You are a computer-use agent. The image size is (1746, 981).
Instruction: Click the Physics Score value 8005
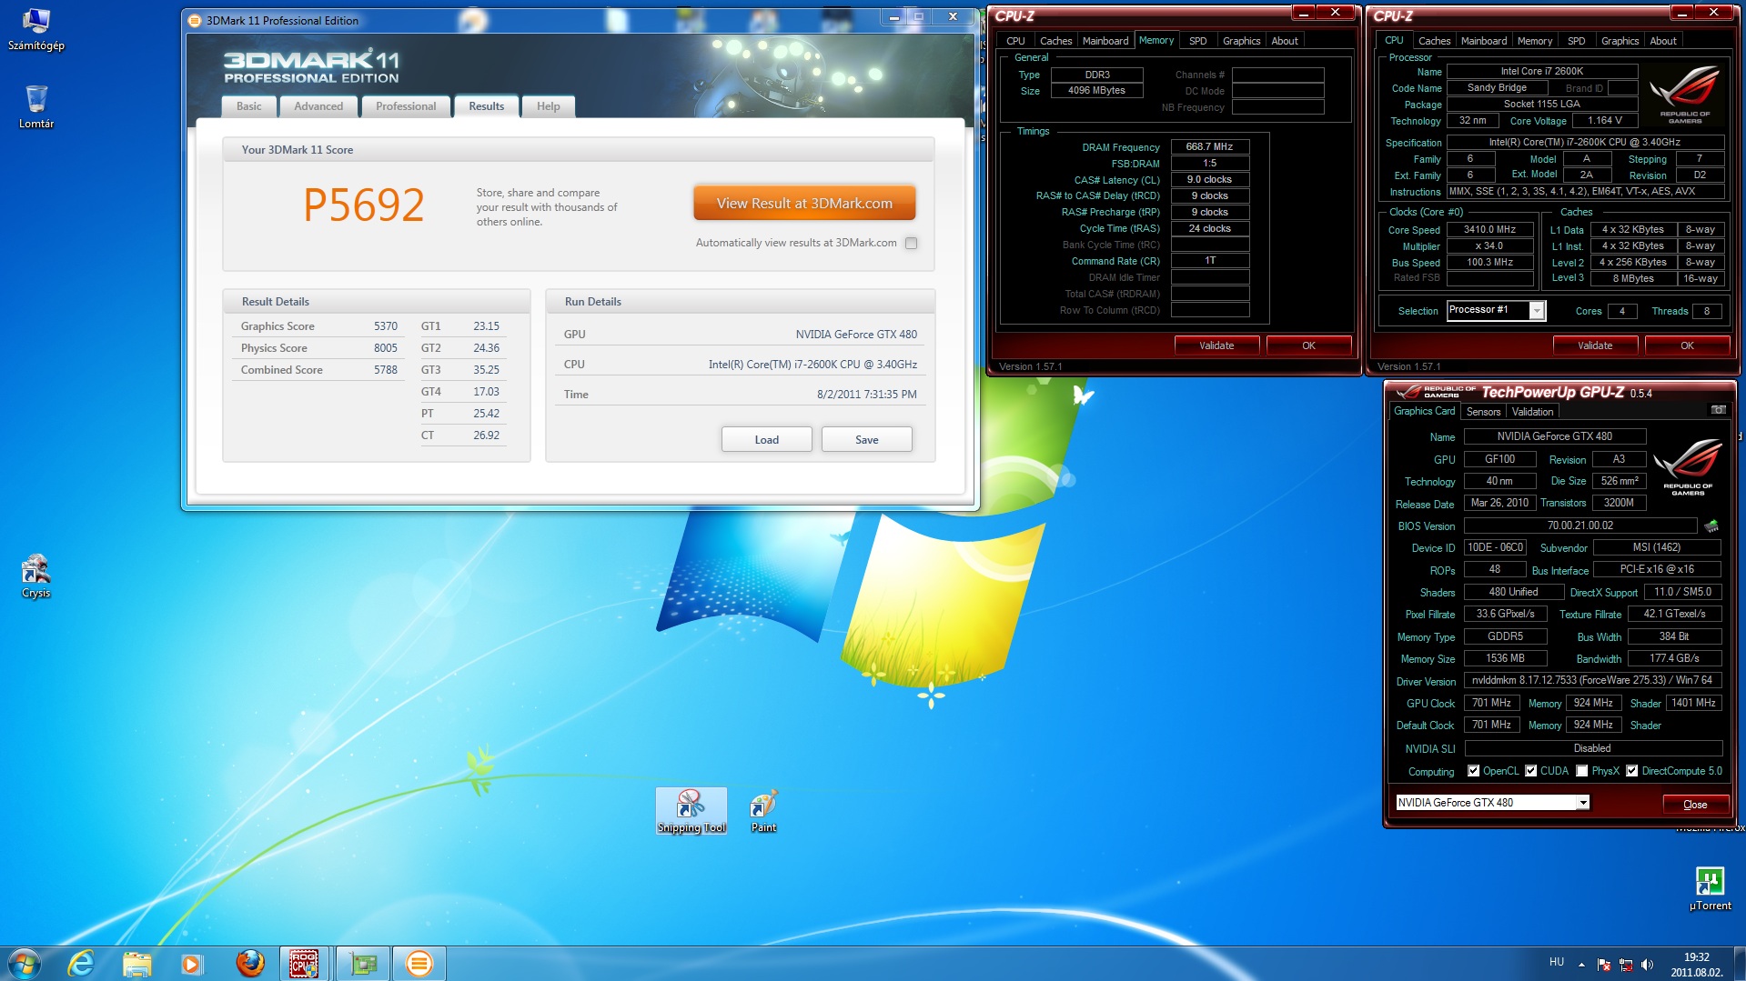tap(386, 348)
